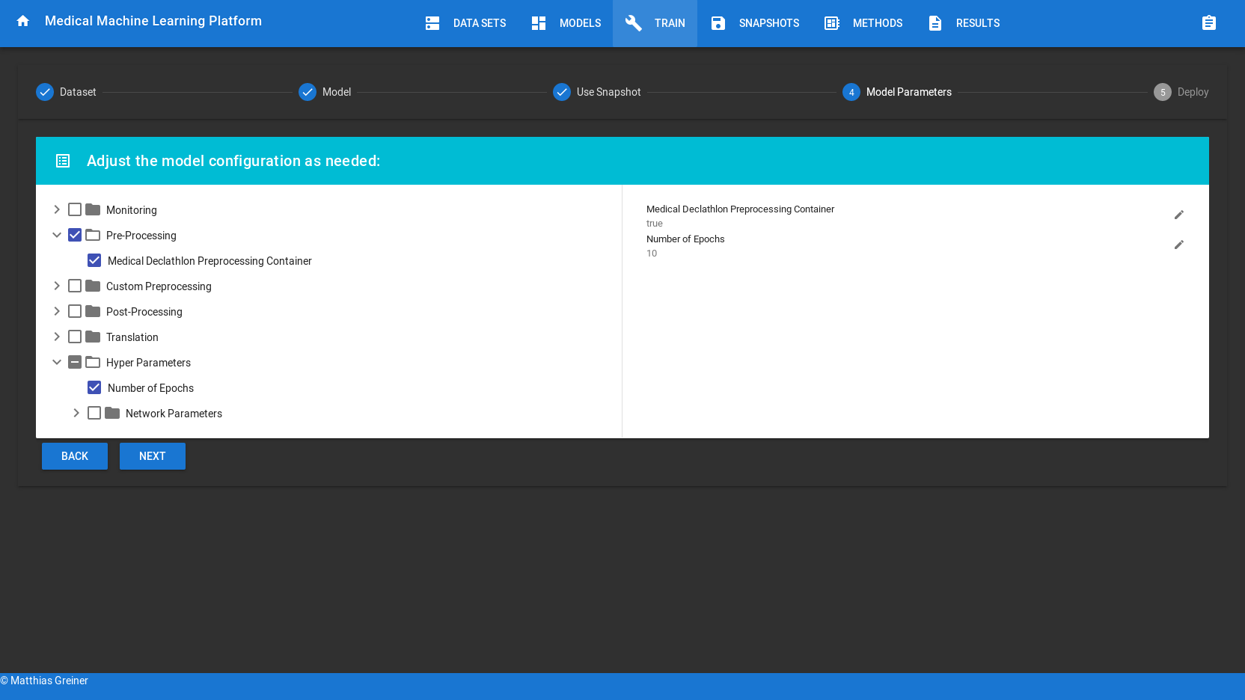Screen dimensions: 1245x700
Task: Click the Train wrench icon
Action: tap(634, 23)
